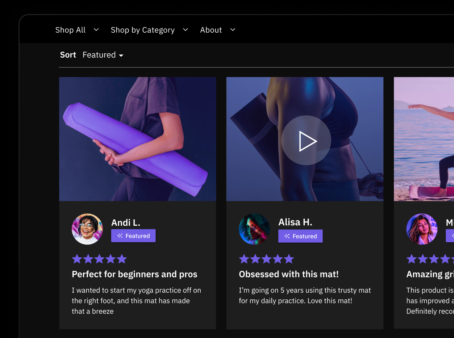Open the About menu
Image resolution: width=454 pixels, height=338 pixels.
point(218,30)
